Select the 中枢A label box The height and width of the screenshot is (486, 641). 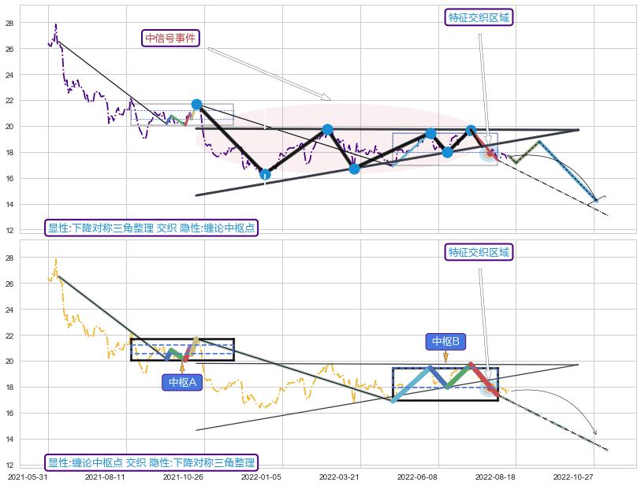(182, 383)
